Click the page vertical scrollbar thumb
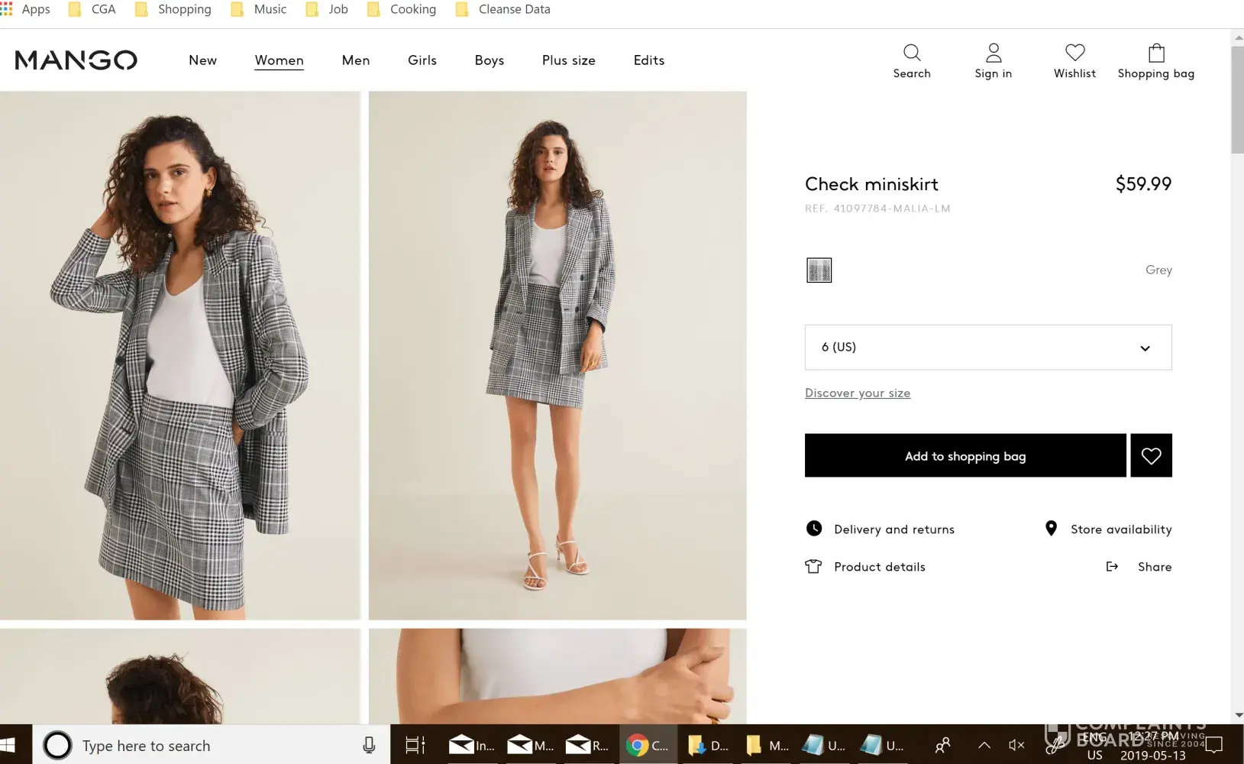Image resolution: width=1244 pixels, height=764 pixels. [1237, 99]
